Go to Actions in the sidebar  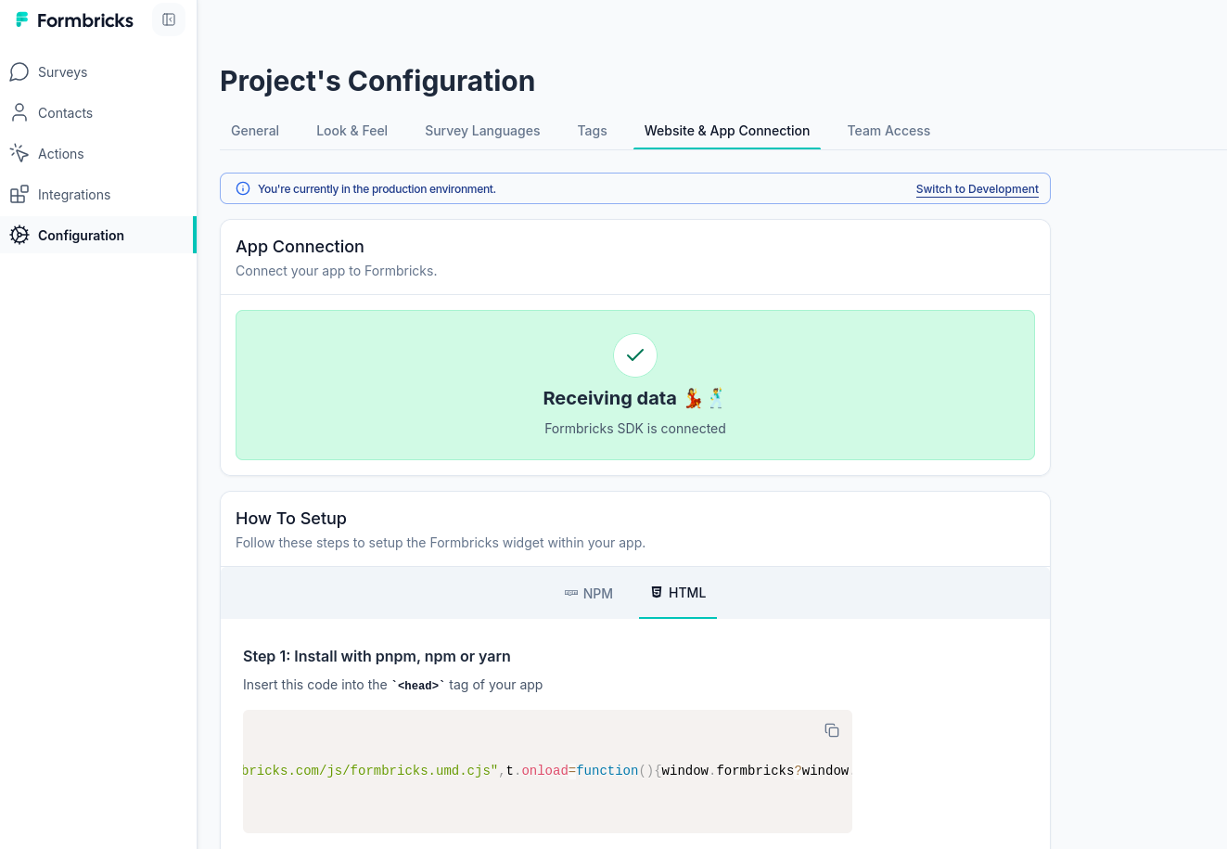[98, 154]
